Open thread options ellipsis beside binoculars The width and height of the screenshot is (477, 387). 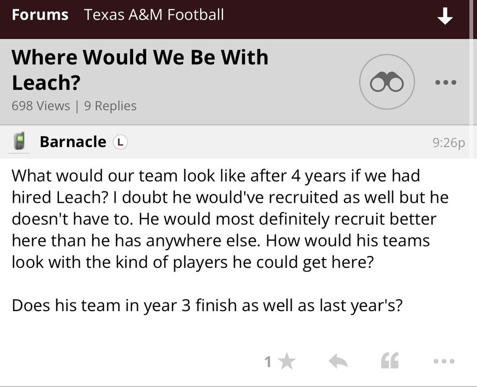[x=446, y=82]
